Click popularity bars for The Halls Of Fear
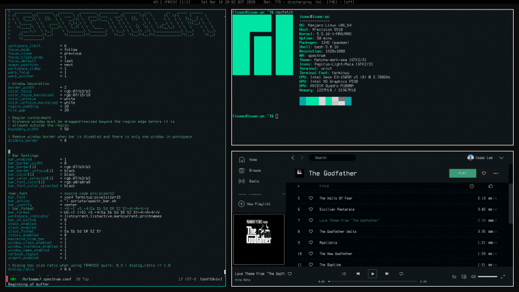Screen dimensions: 519x292 pos(493,198)
